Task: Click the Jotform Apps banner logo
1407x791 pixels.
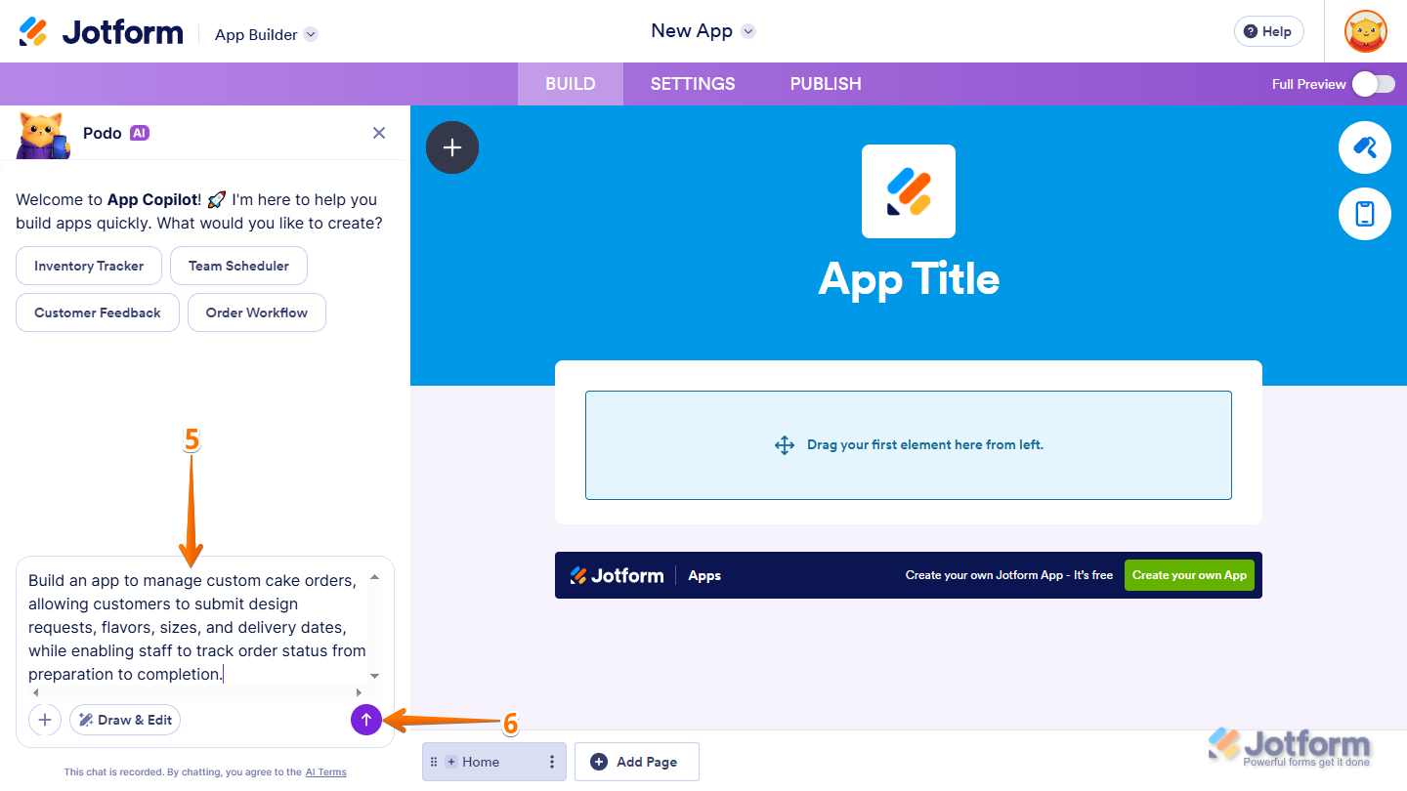Action: tap(617, 575)
